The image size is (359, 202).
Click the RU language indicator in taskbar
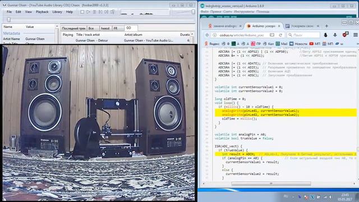click(x=286, y=196)
